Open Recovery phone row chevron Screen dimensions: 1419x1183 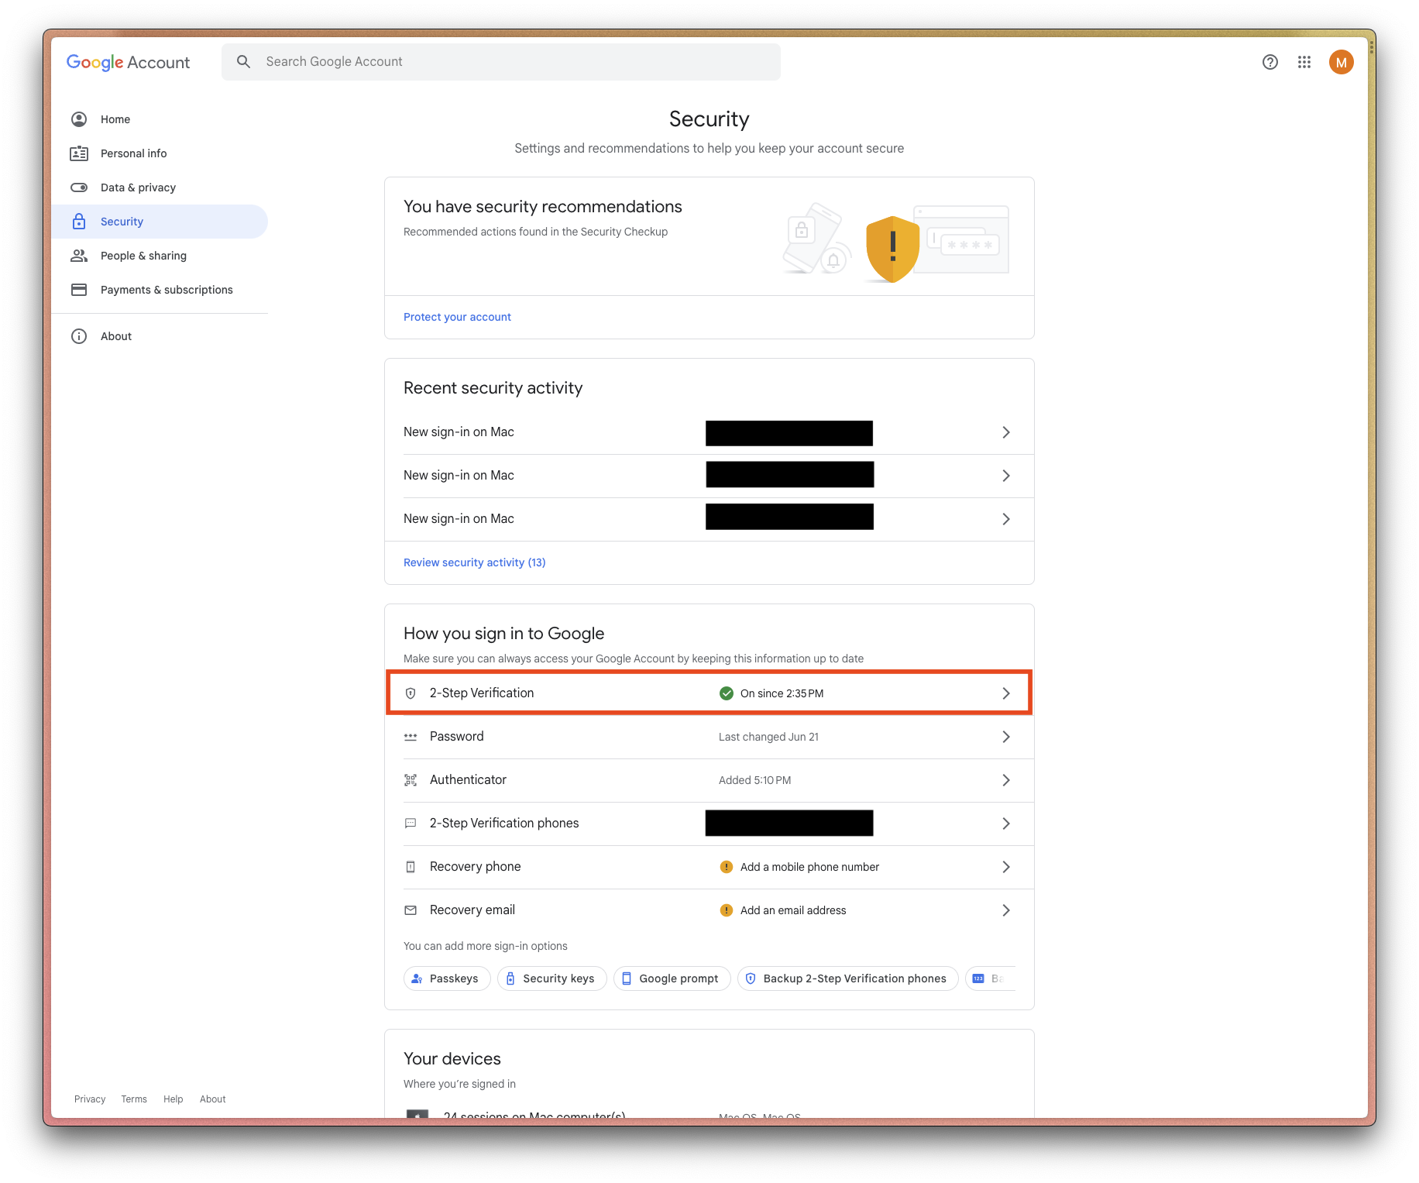click(1006, 867)
